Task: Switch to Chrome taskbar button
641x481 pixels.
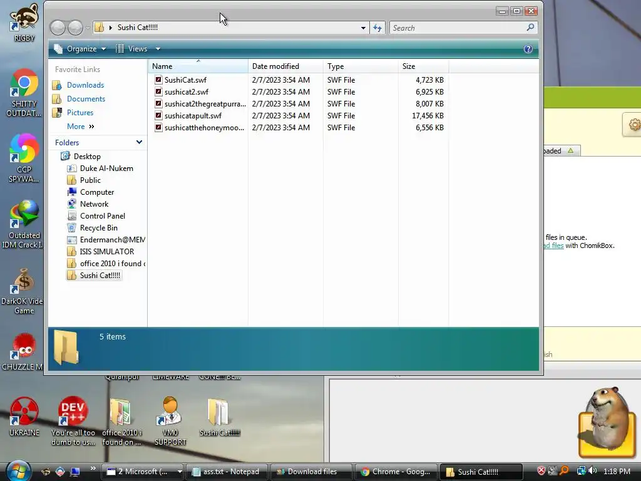Action: click(396, 472)
